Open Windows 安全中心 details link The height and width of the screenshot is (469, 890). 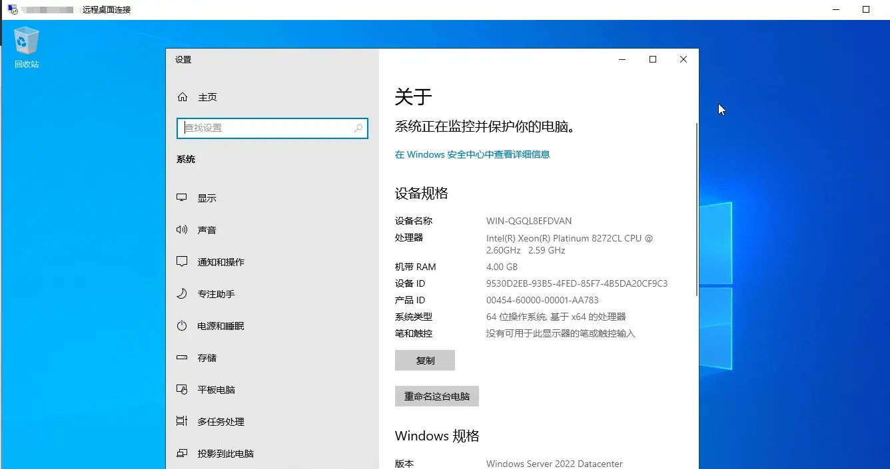472,154
